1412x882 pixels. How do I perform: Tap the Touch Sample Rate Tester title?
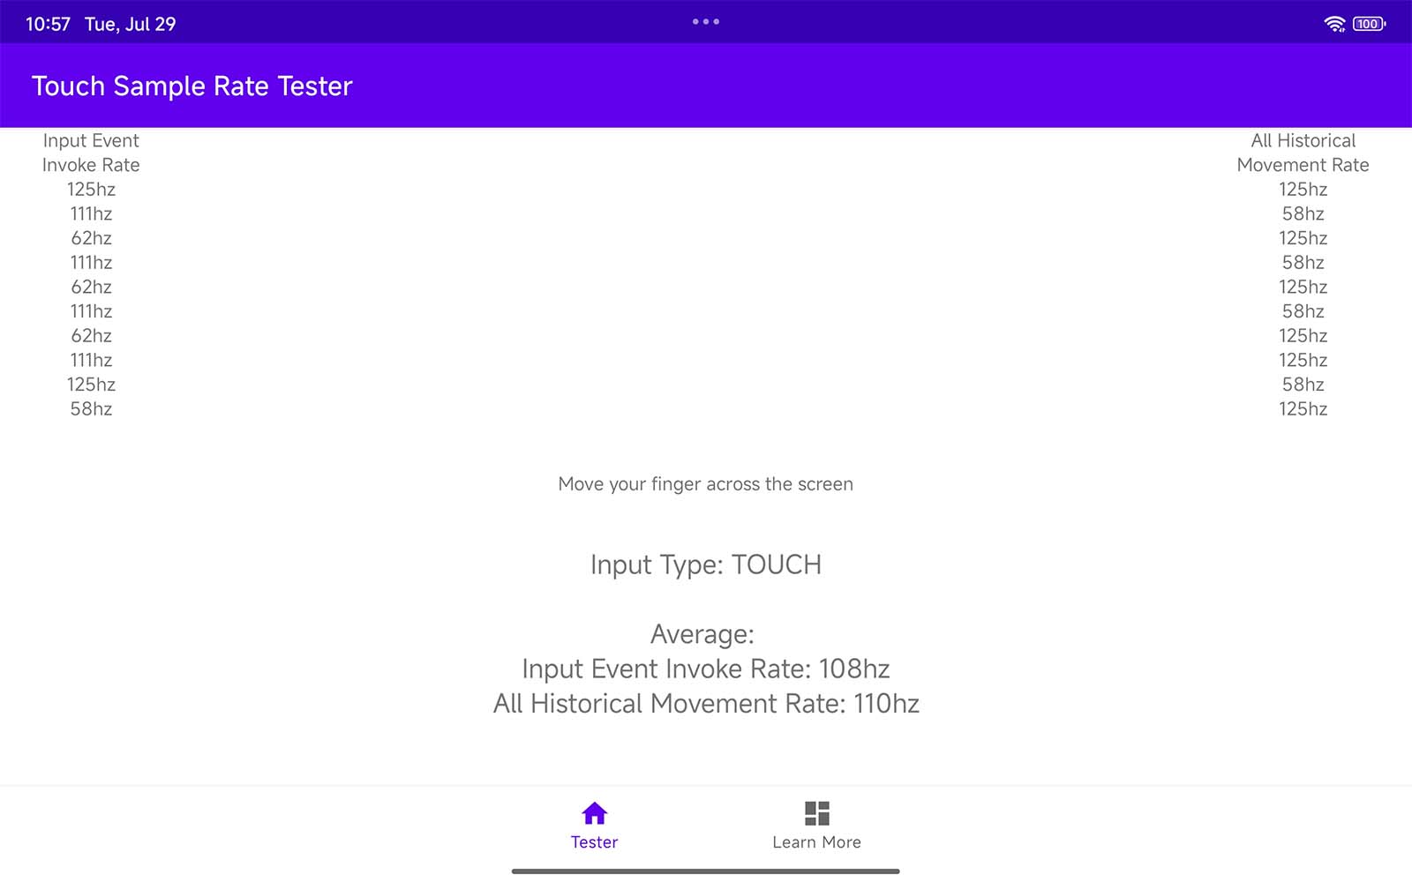[x=192, y=86]
